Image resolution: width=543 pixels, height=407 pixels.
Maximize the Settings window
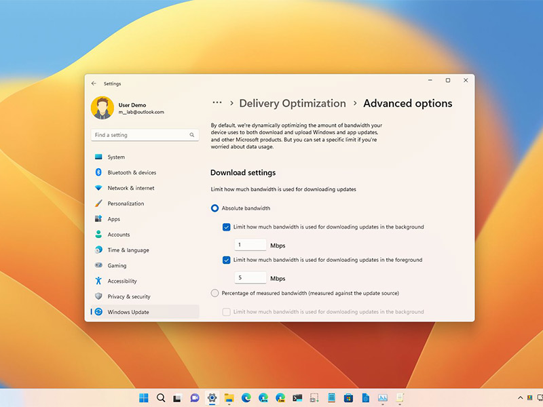click(448, 80)
